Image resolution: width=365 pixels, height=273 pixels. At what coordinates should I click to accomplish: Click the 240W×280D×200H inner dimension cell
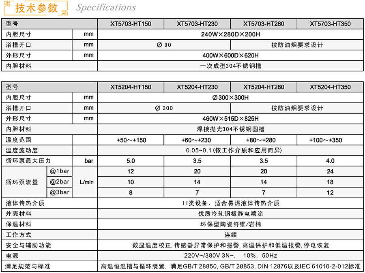click(x=230, y=34)
